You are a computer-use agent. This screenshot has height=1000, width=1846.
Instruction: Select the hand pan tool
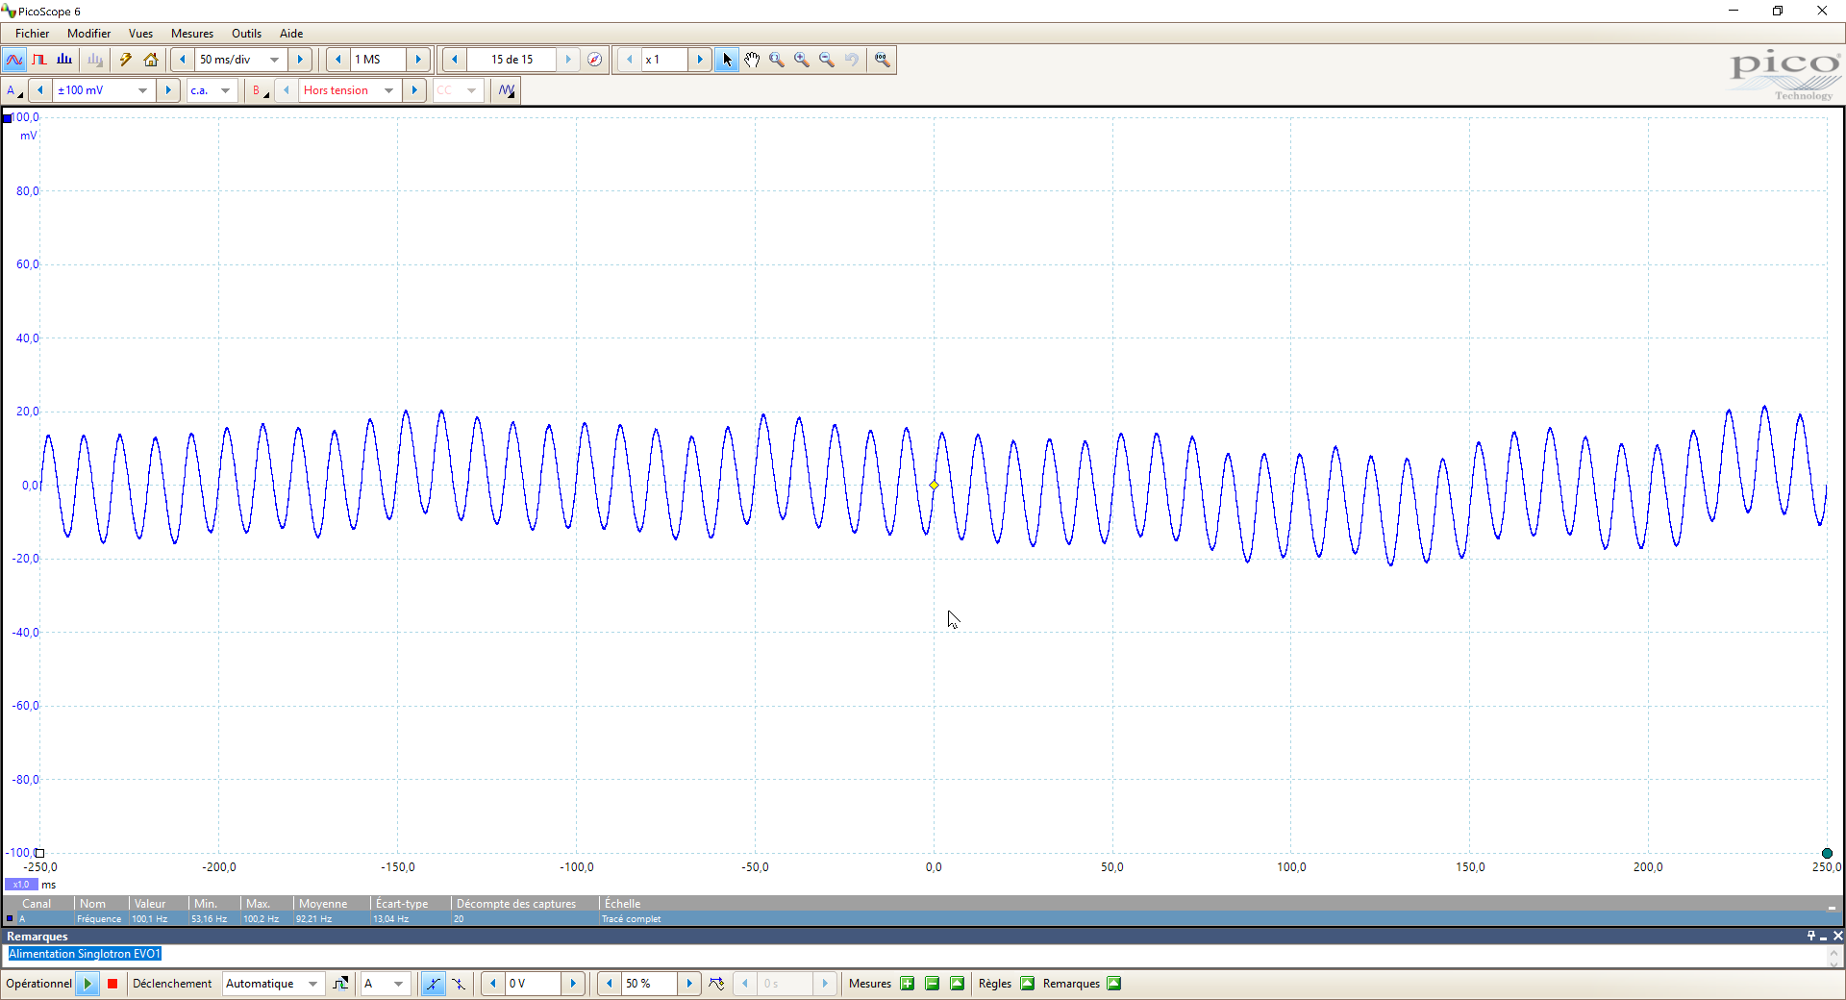(x=752, y=60)
